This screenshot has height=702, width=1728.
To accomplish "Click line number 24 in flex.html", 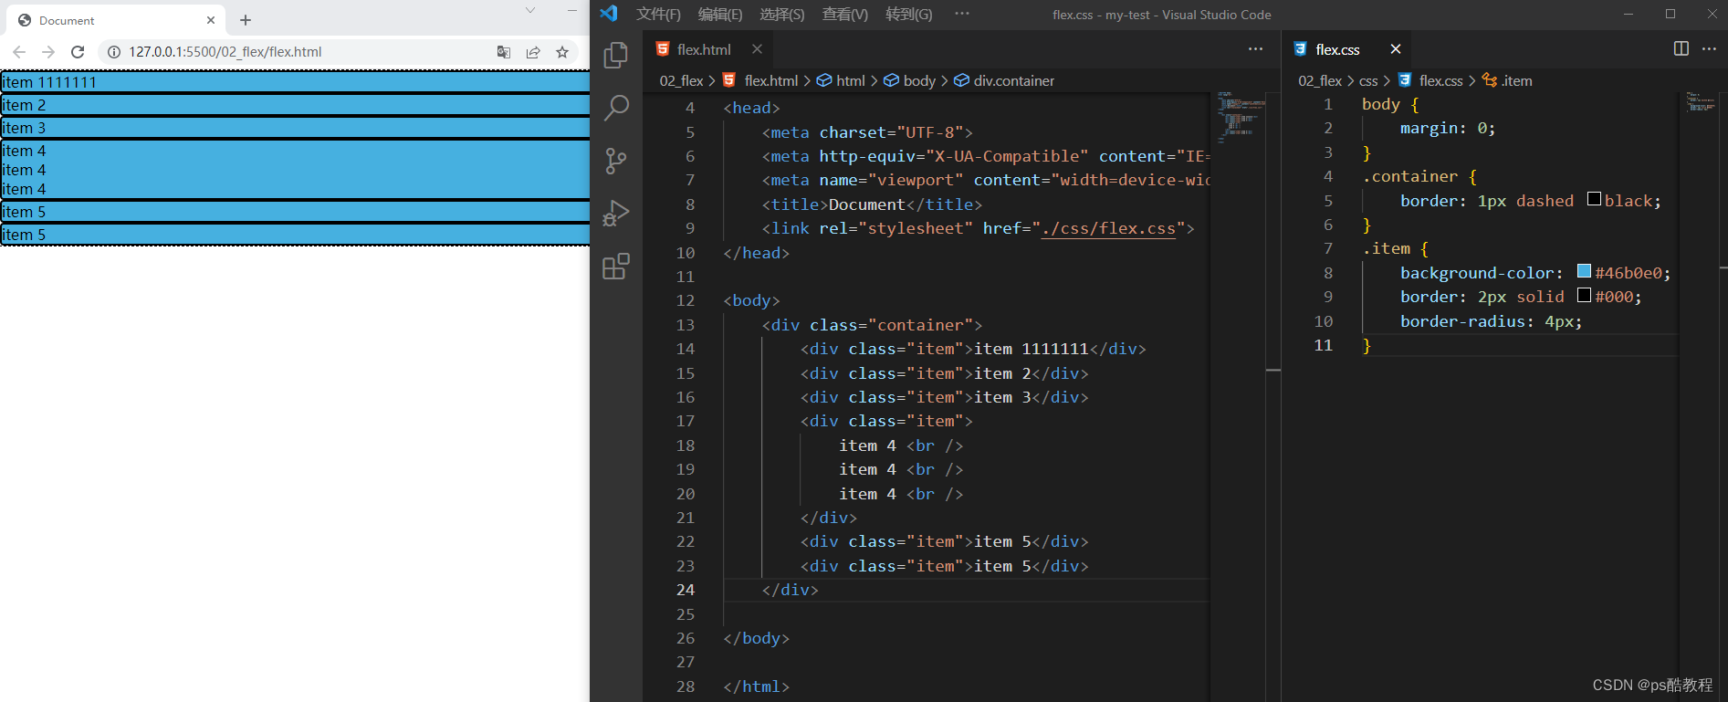I will (x=686, y=590).
